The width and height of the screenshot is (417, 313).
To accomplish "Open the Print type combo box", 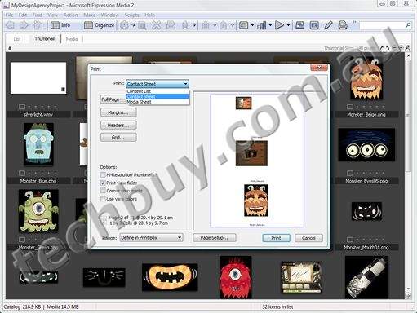I will pyautogui.click(x=157, y=84).
